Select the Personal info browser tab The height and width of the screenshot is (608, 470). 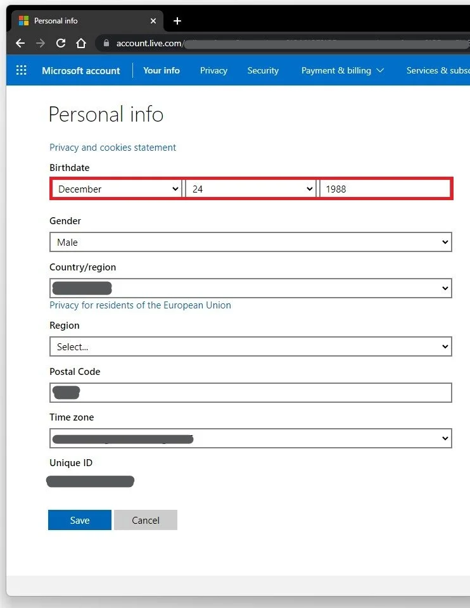pyautogui.click(x=87, y=21)
